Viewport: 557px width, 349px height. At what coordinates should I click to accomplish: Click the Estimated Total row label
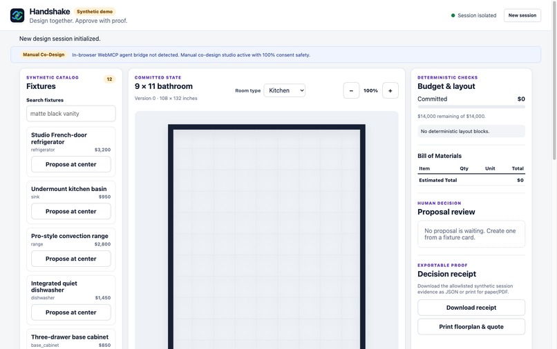point(438,180)
